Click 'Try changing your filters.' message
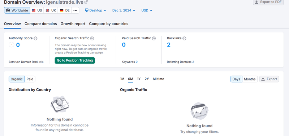 (199, 132)
